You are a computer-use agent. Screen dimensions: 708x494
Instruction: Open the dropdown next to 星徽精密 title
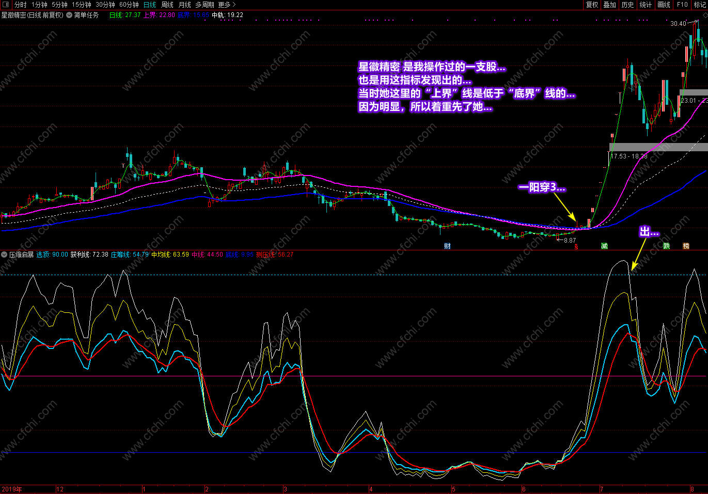point(69,15)
